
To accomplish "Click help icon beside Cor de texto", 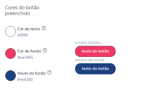I will click(44, 28).
